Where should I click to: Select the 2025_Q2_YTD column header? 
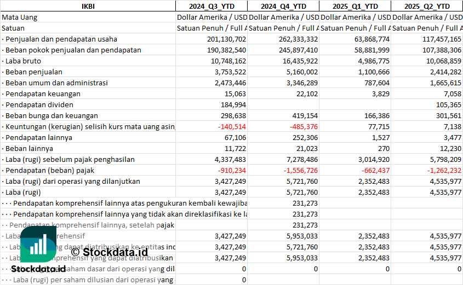(427, 6)
